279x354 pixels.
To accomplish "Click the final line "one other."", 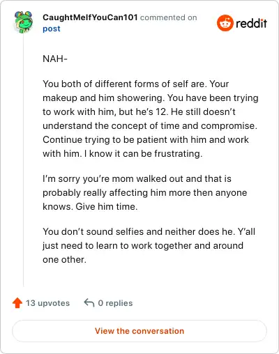I will coord(64,259).
